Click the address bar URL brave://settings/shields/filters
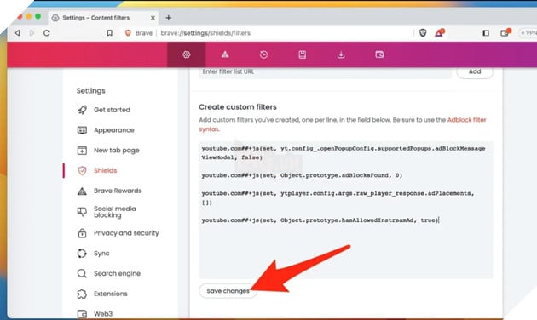 point(205,33)
